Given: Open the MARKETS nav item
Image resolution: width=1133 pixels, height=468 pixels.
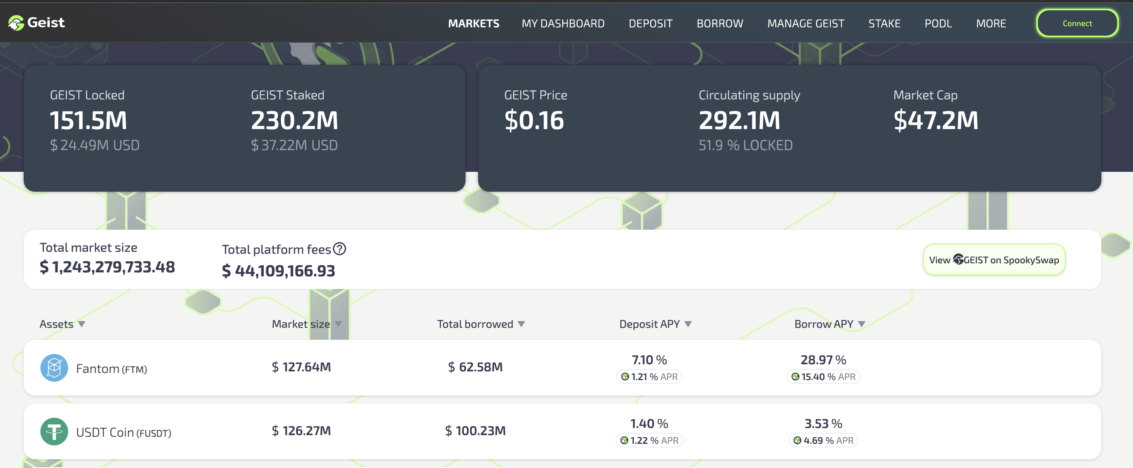Looking at the screenshot, I should point(474,23).
